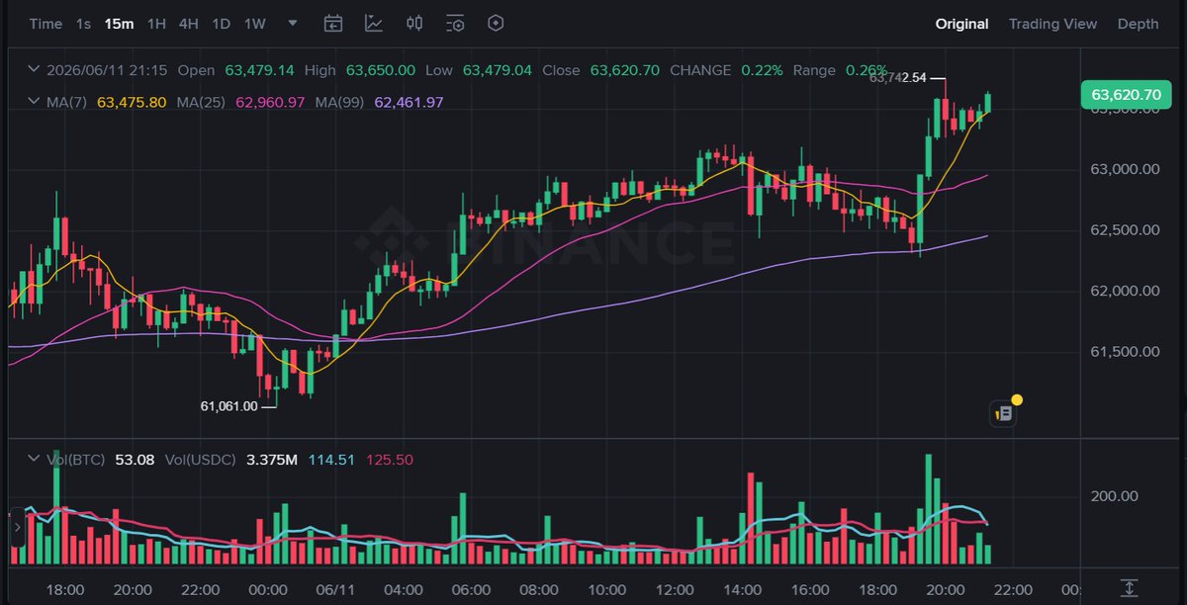Click the Range value 0.26%
Viewport: 1187px width, 605px height.
click(867, 70)
